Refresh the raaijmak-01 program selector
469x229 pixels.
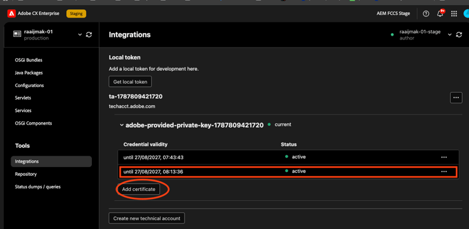pyautogui.click(x=89, y=34)
